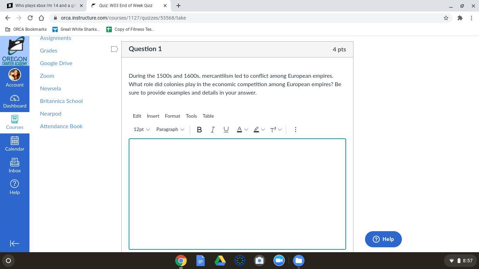The width and height of the screenshot is (479, 269).
Task: Open the Inbox
Action: (x=15, y=166)
